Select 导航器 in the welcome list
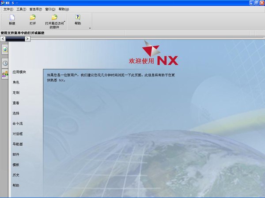265x198 pixels. 18,144
